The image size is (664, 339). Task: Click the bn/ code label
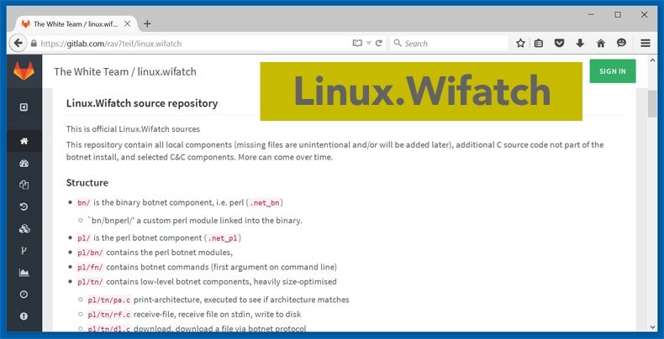click(x=84, y=203)
